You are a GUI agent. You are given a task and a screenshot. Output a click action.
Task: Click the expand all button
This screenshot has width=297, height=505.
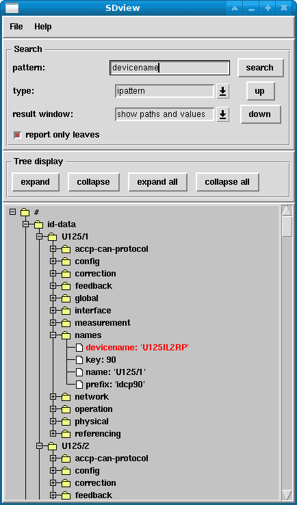(157, 182)
